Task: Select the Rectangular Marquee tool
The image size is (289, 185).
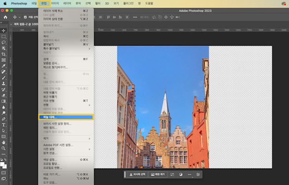Action: 4,37
